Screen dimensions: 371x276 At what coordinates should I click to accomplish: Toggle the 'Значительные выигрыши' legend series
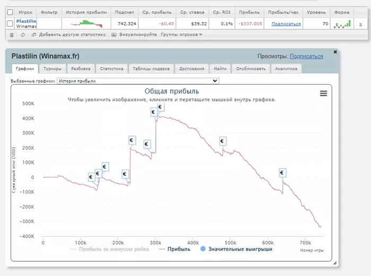[236, 248]
